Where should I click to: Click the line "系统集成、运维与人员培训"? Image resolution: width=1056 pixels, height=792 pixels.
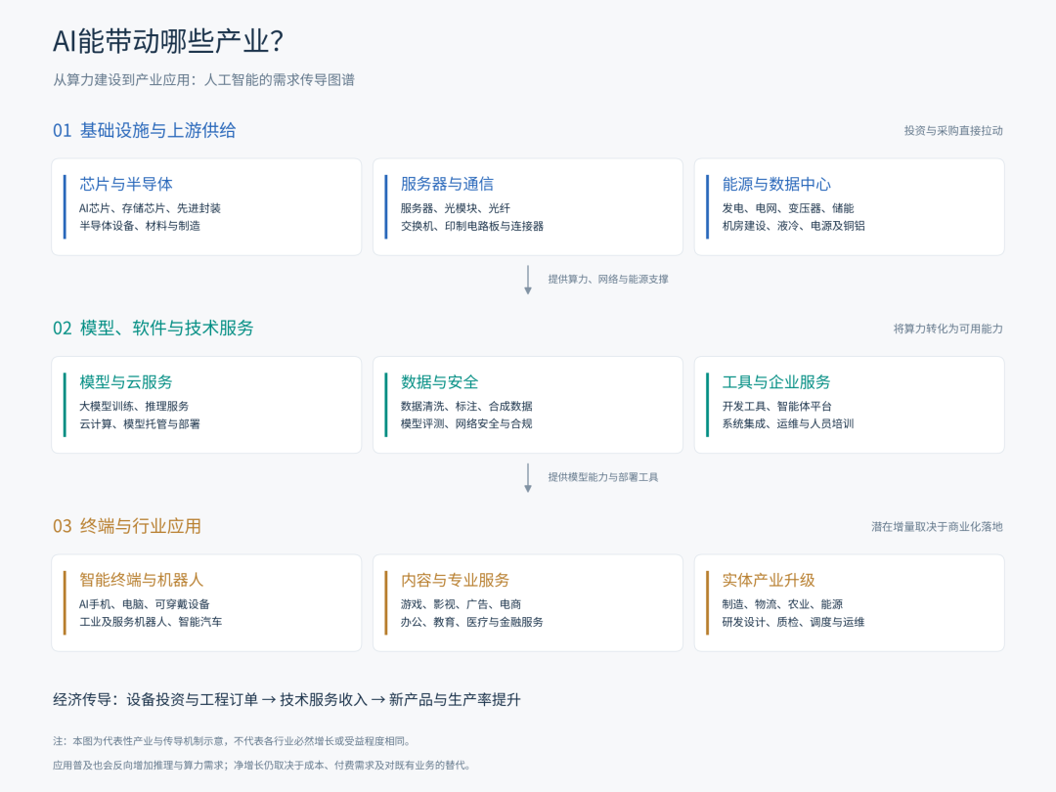788,423
